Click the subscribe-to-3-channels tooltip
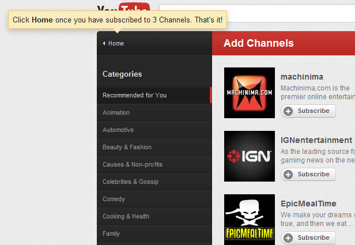Screen dimensions: 355x245 [x=118, y=20]
